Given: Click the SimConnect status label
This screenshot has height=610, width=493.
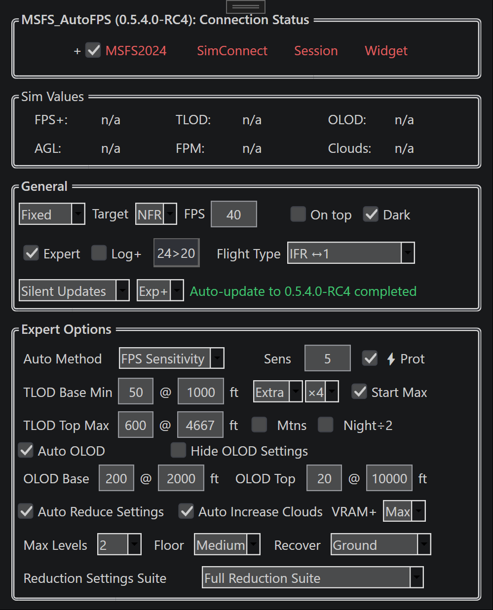Looking at the screenshot, I should pyautogui.click(x=232, y=50).
